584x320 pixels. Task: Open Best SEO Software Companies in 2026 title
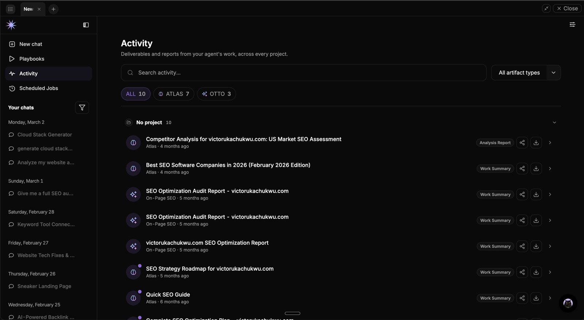point(228,165)
